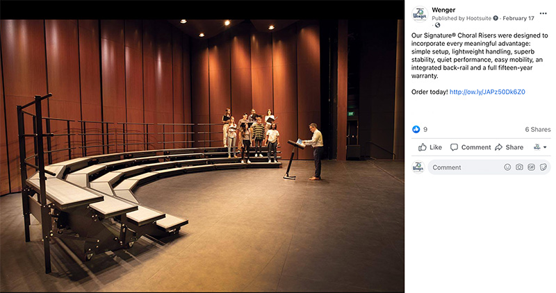Attach a photo using camera icon
Viewport: 556px width, 293px height.
(519, 167)
